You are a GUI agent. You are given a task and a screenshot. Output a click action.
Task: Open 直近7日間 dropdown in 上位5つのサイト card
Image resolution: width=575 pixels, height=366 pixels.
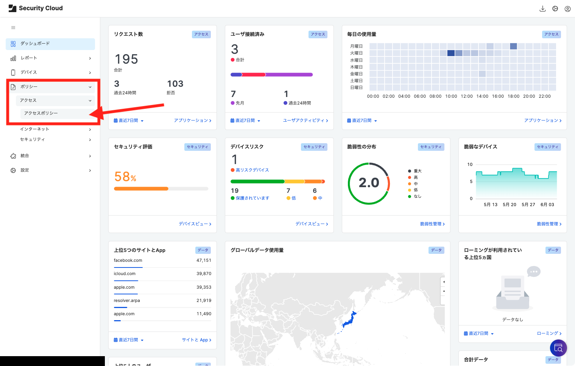[x=129, y=340]
